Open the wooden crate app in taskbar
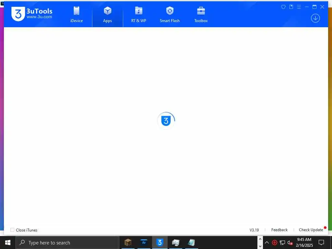 tap(128, 243)
